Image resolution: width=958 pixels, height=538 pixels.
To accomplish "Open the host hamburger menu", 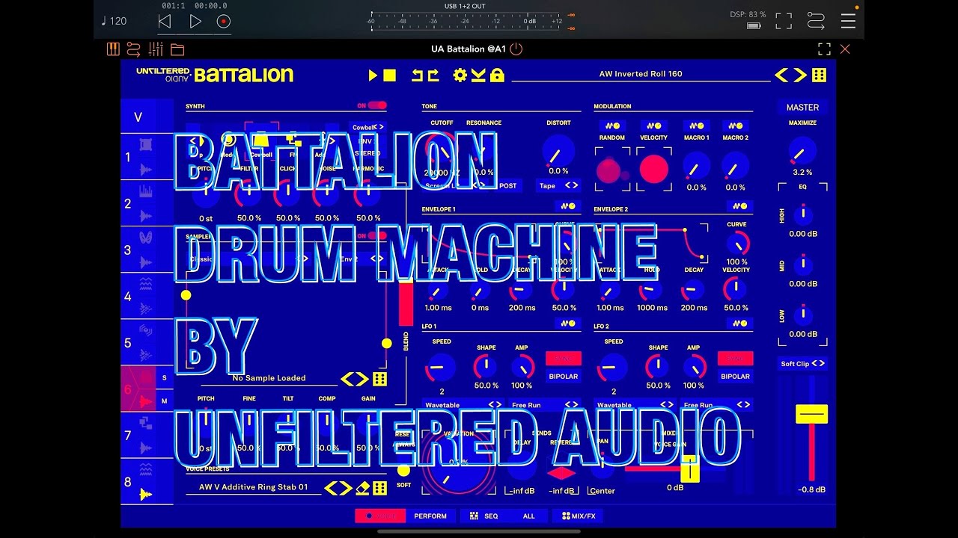I will [x=848, y=21].
